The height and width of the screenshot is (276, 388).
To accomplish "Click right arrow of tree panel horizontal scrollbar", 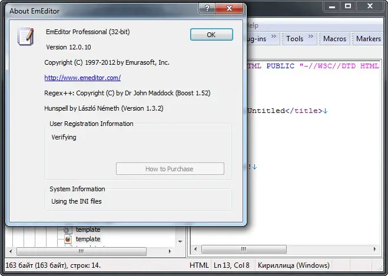I will tap(170, 251).
